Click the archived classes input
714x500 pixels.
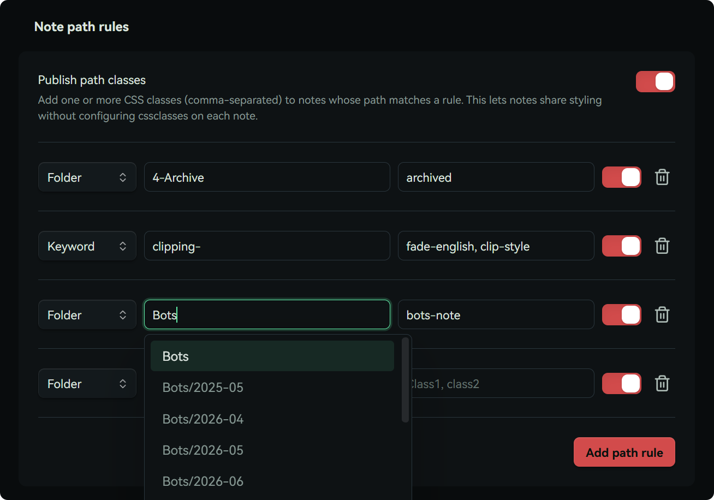[496, 177]
